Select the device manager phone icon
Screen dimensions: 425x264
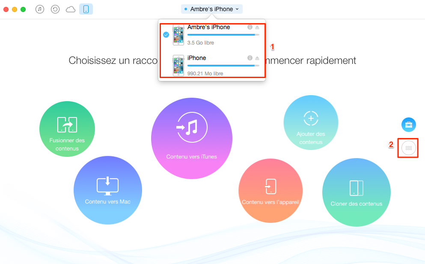86,9
